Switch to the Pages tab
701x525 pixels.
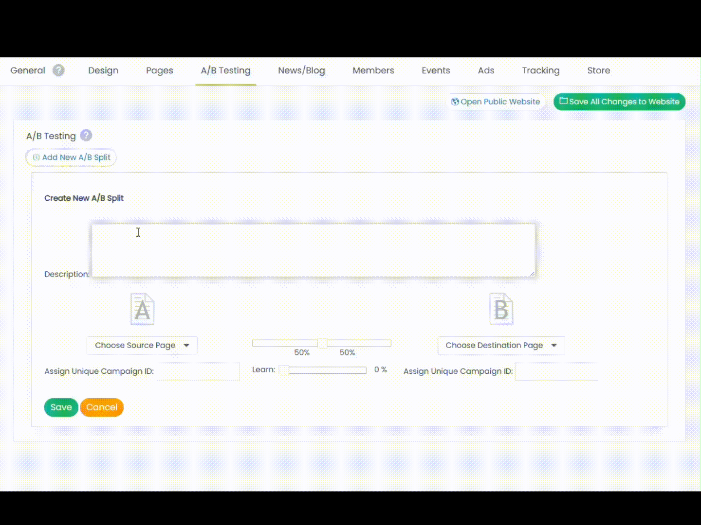click(159, 70)
